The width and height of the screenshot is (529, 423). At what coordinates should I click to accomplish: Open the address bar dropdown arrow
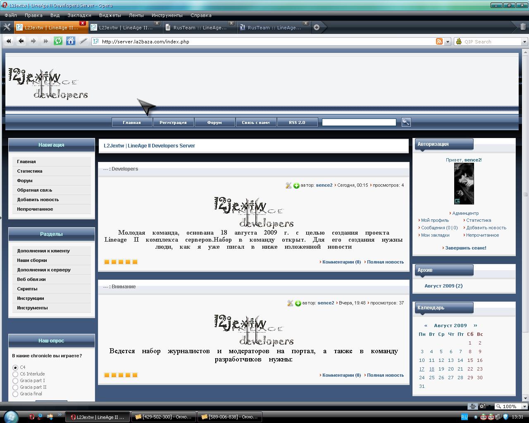coord(448,42)
